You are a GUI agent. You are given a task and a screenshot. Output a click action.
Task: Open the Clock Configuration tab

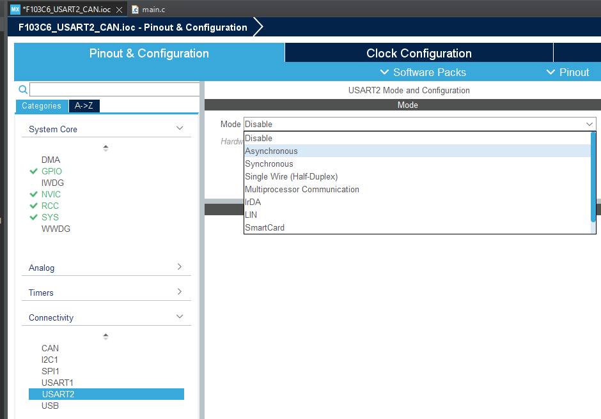(x=419, y=53)
